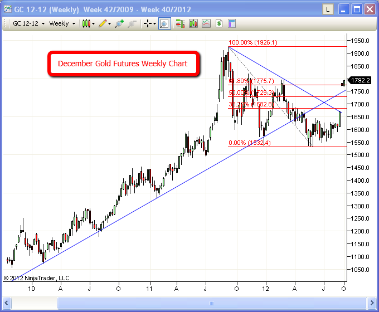Toggle the window link 'L' button

(x=328, y=9)
